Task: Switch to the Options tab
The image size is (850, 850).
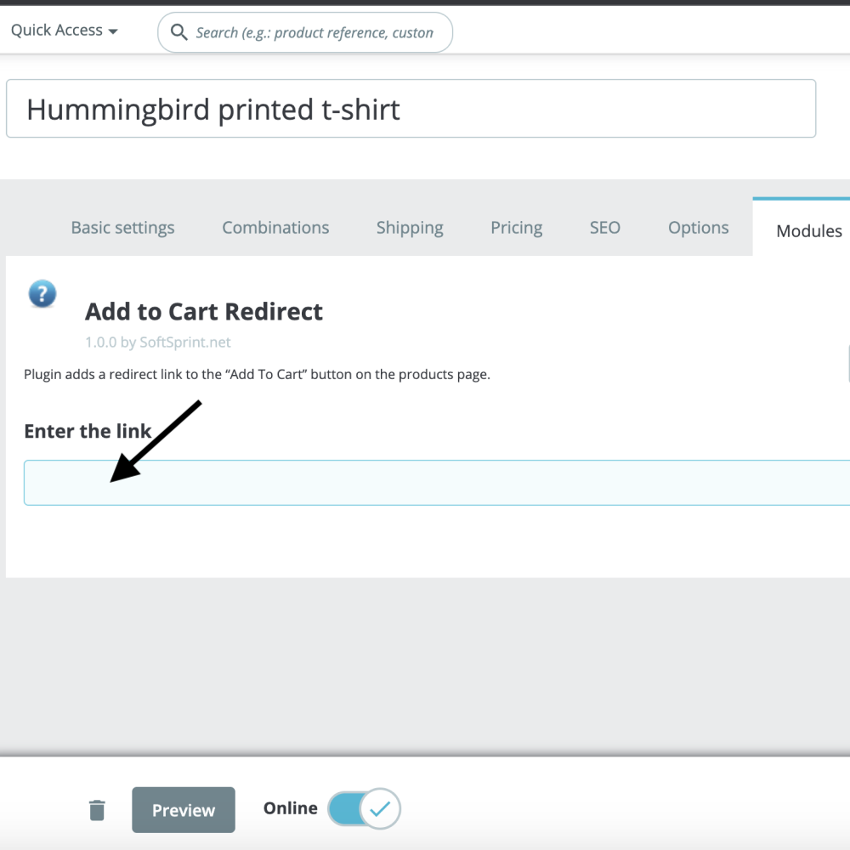Action: (x=698, y=228)
